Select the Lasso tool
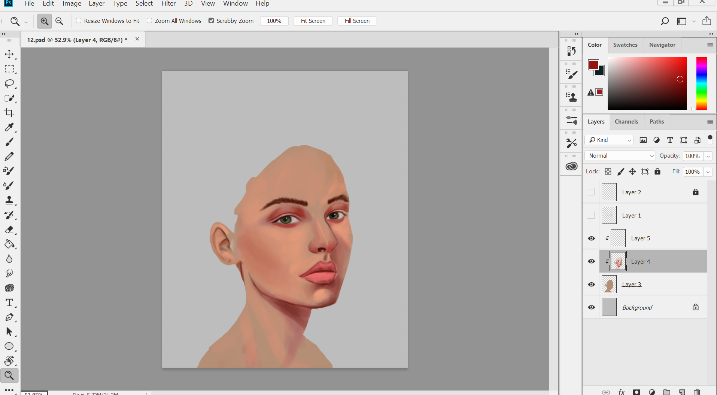Image resolution: width=717 pixels, height=395 pixels. 9,83
